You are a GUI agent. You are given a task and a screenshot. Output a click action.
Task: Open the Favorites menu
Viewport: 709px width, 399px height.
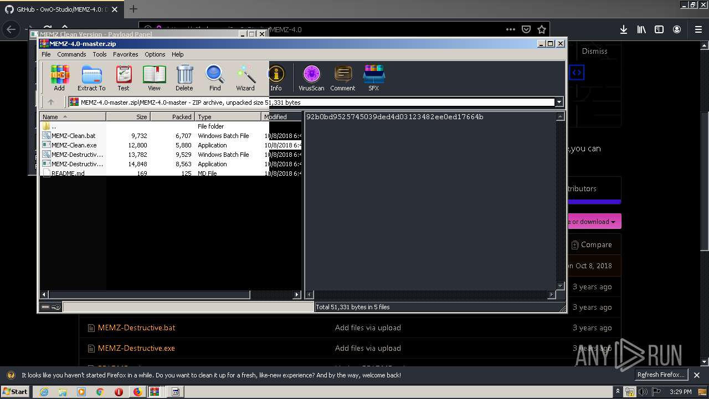point(126,54)
